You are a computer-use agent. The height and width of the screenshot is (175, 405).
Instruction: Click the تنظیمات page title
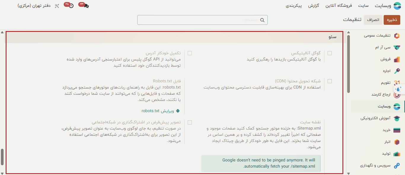point(352,20)
